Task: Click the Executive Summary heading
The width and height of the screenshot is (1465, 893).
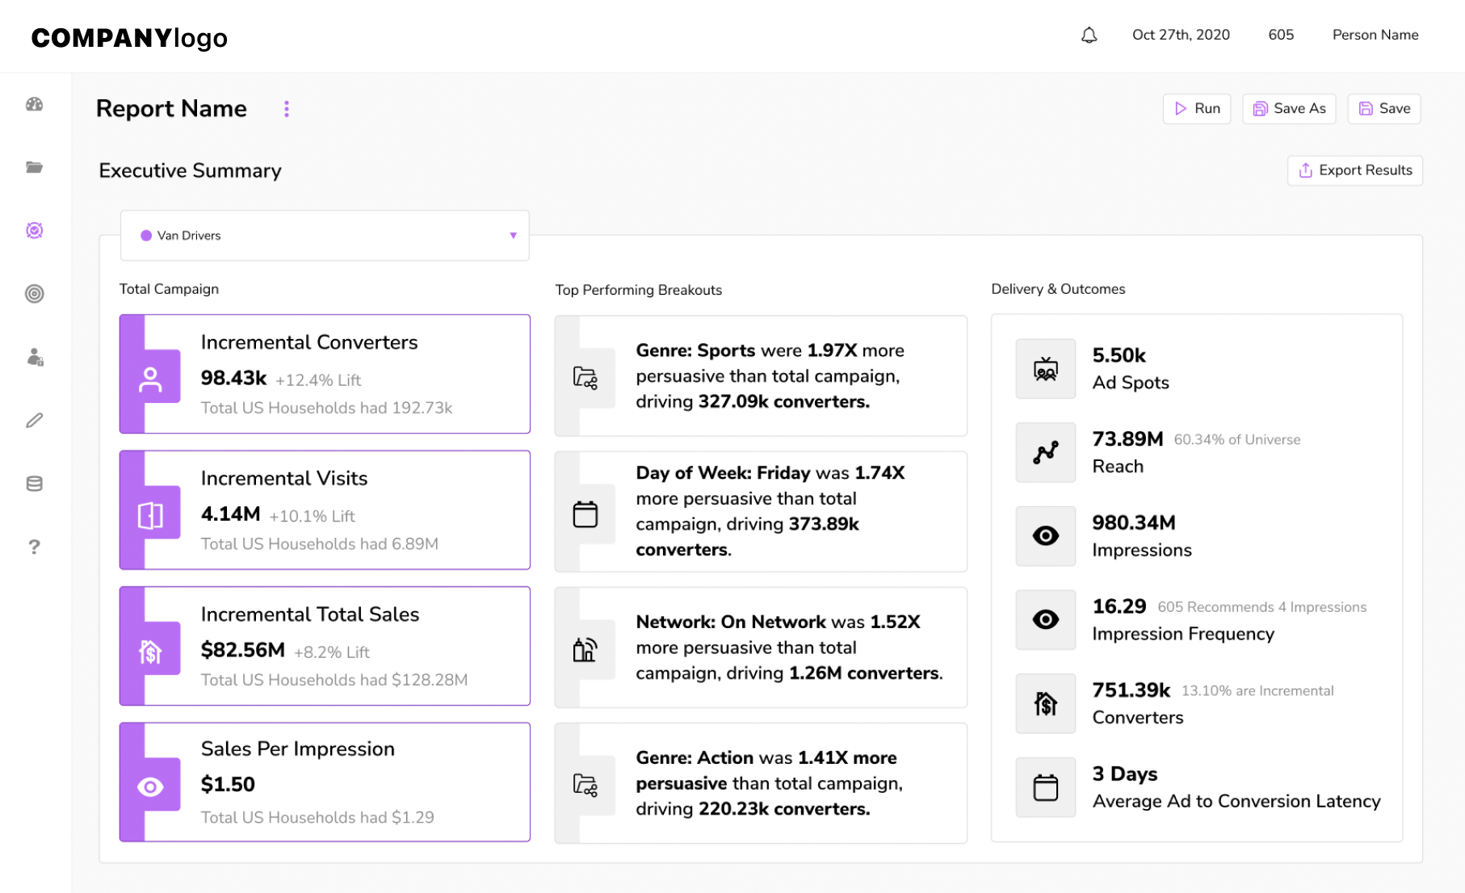Action: point(190,170)
